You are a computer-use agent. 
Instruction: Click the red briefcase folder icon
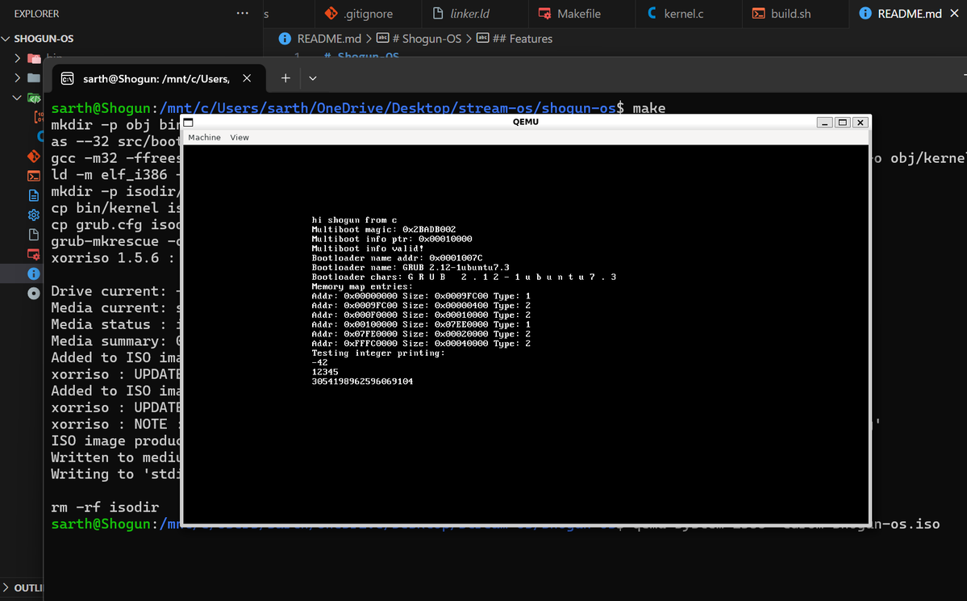(34, 59)
